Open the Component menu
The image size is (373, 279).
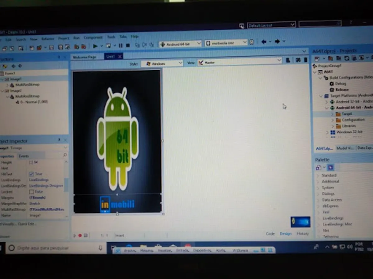[93, 38]
